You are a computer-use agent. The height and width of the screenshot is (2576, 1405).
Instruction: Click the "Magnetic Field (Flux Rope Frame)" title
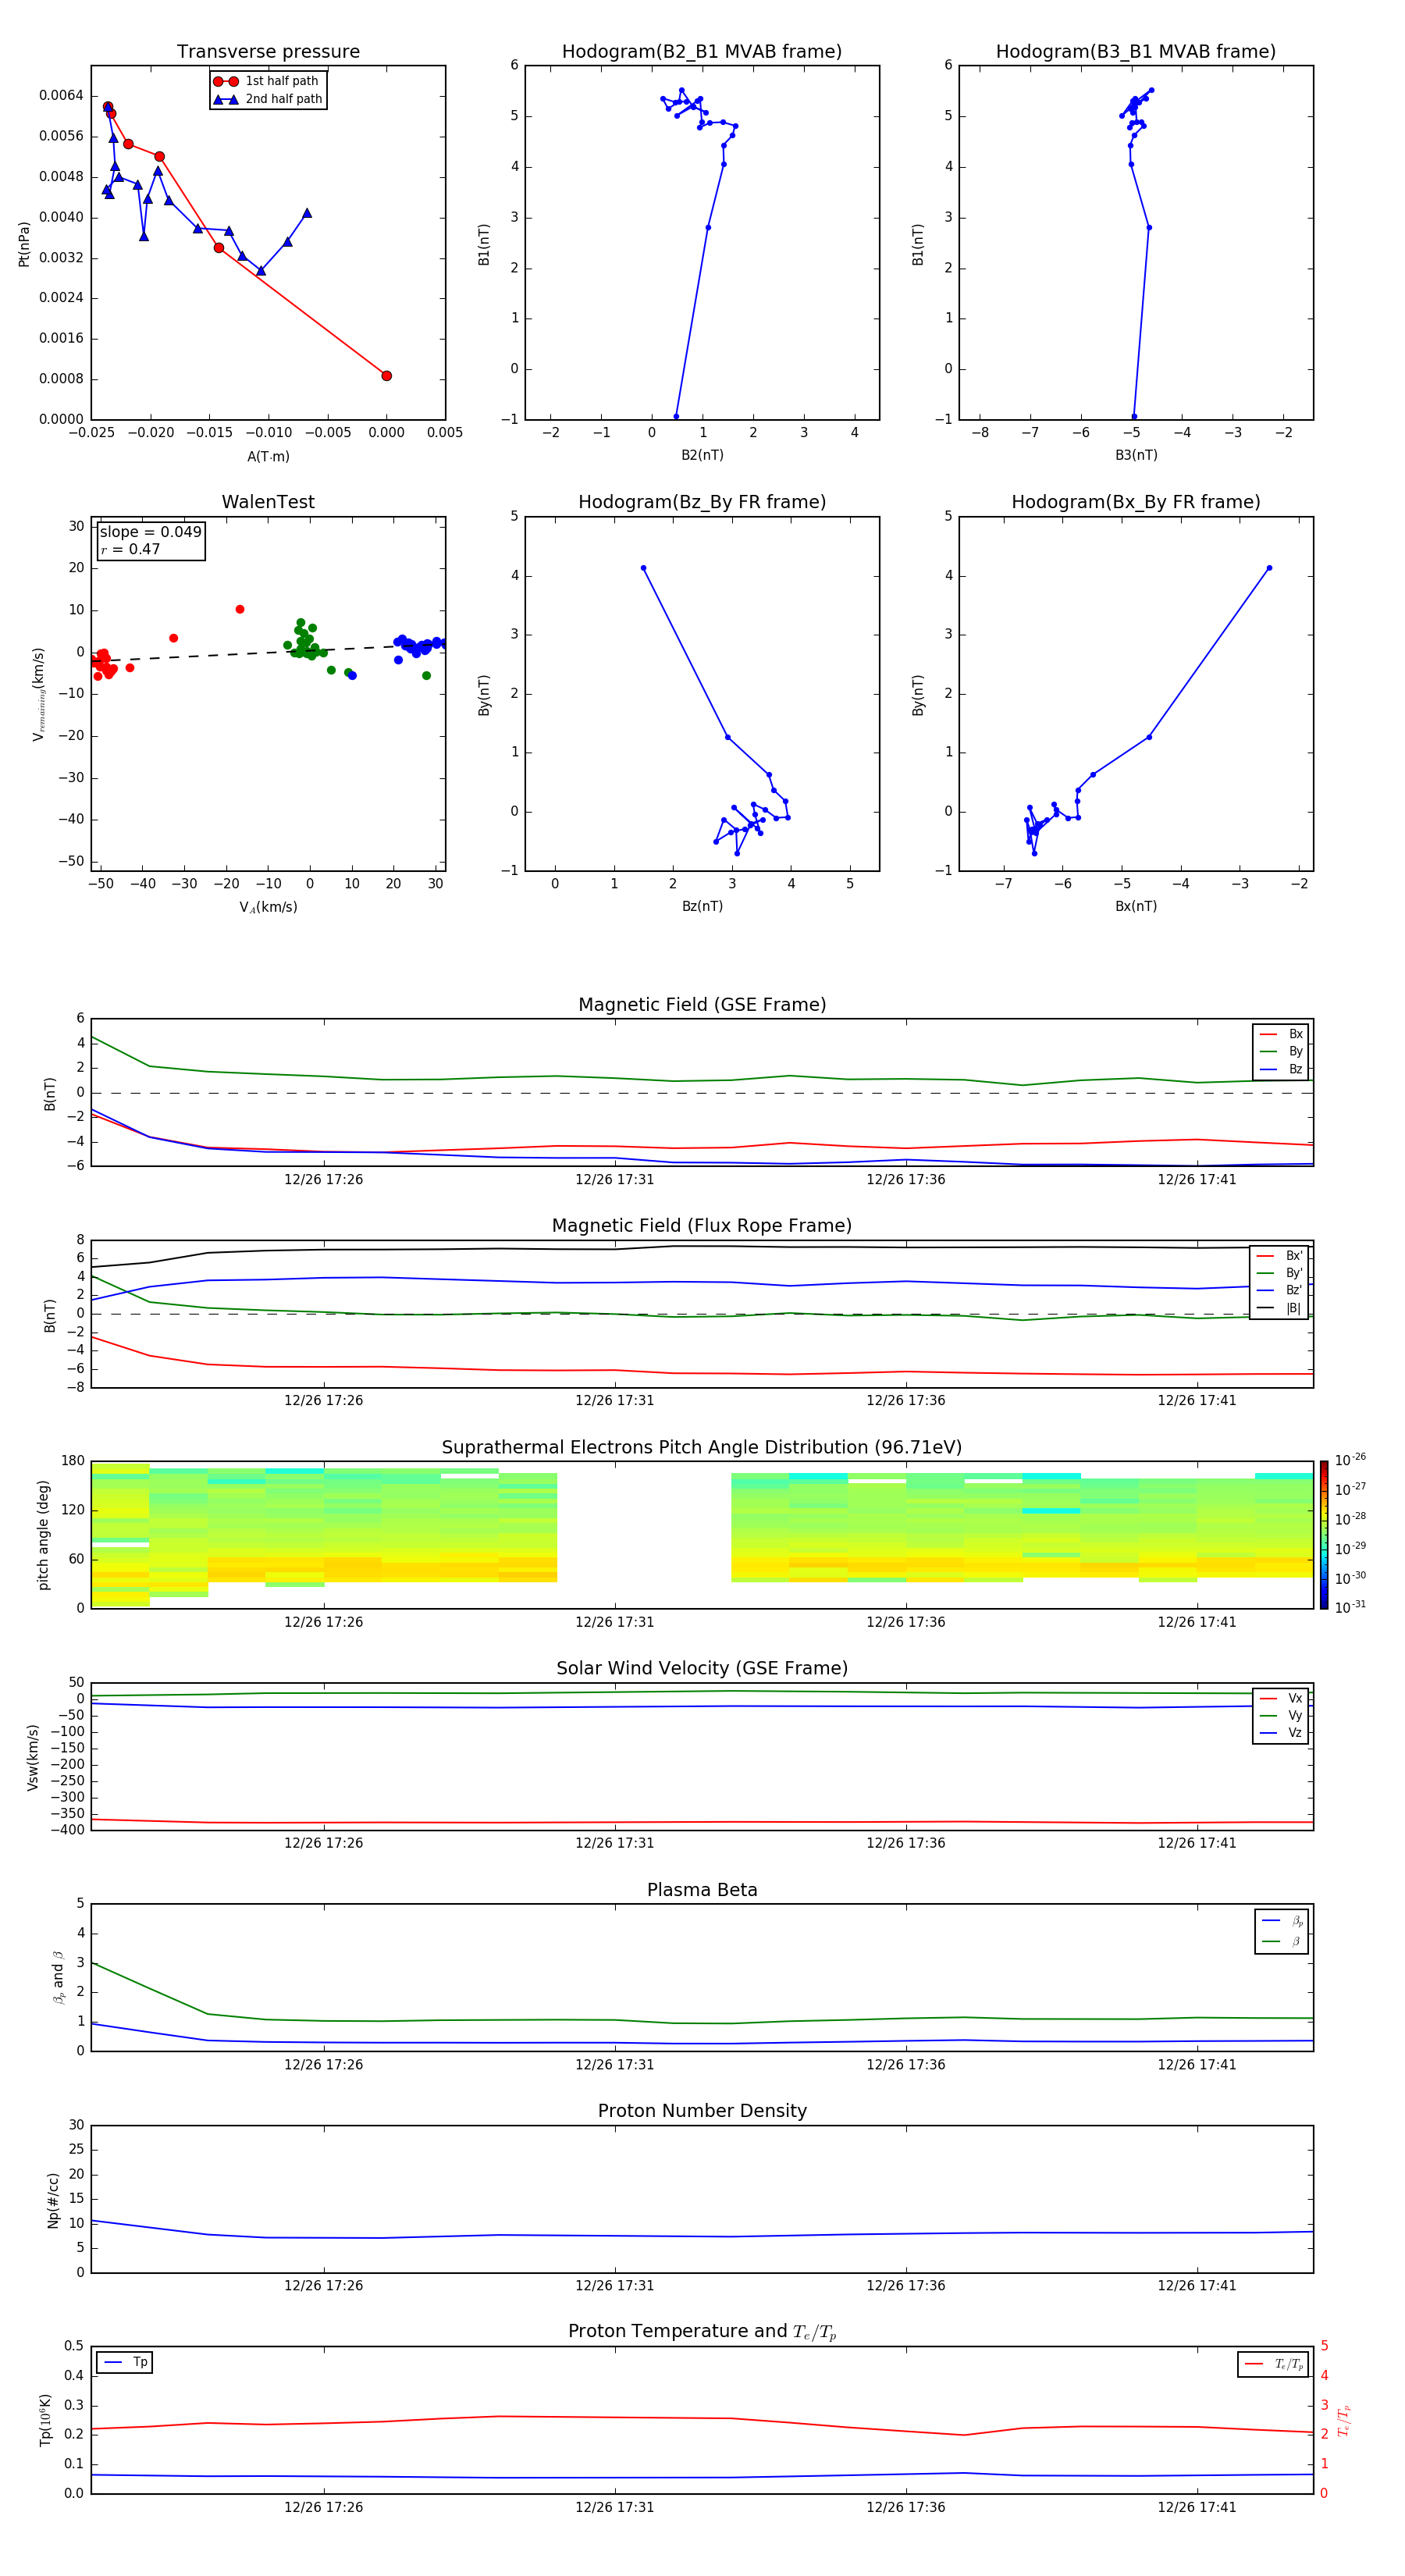coord(702,1226)
